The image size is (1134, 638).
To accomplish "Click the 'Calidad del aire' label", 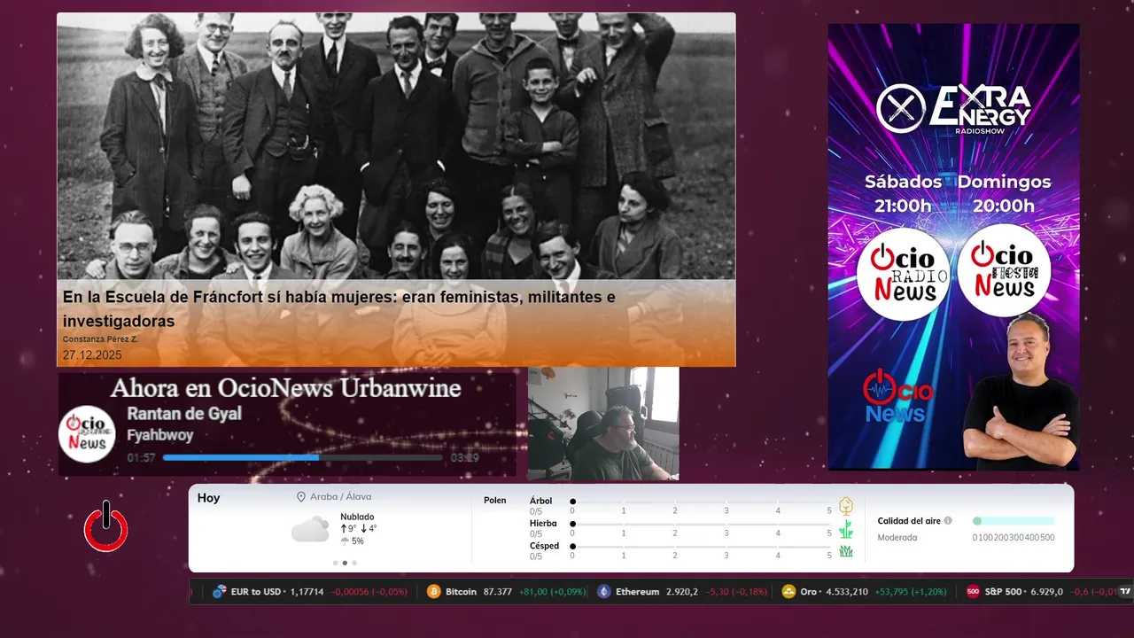I will 909,521.
